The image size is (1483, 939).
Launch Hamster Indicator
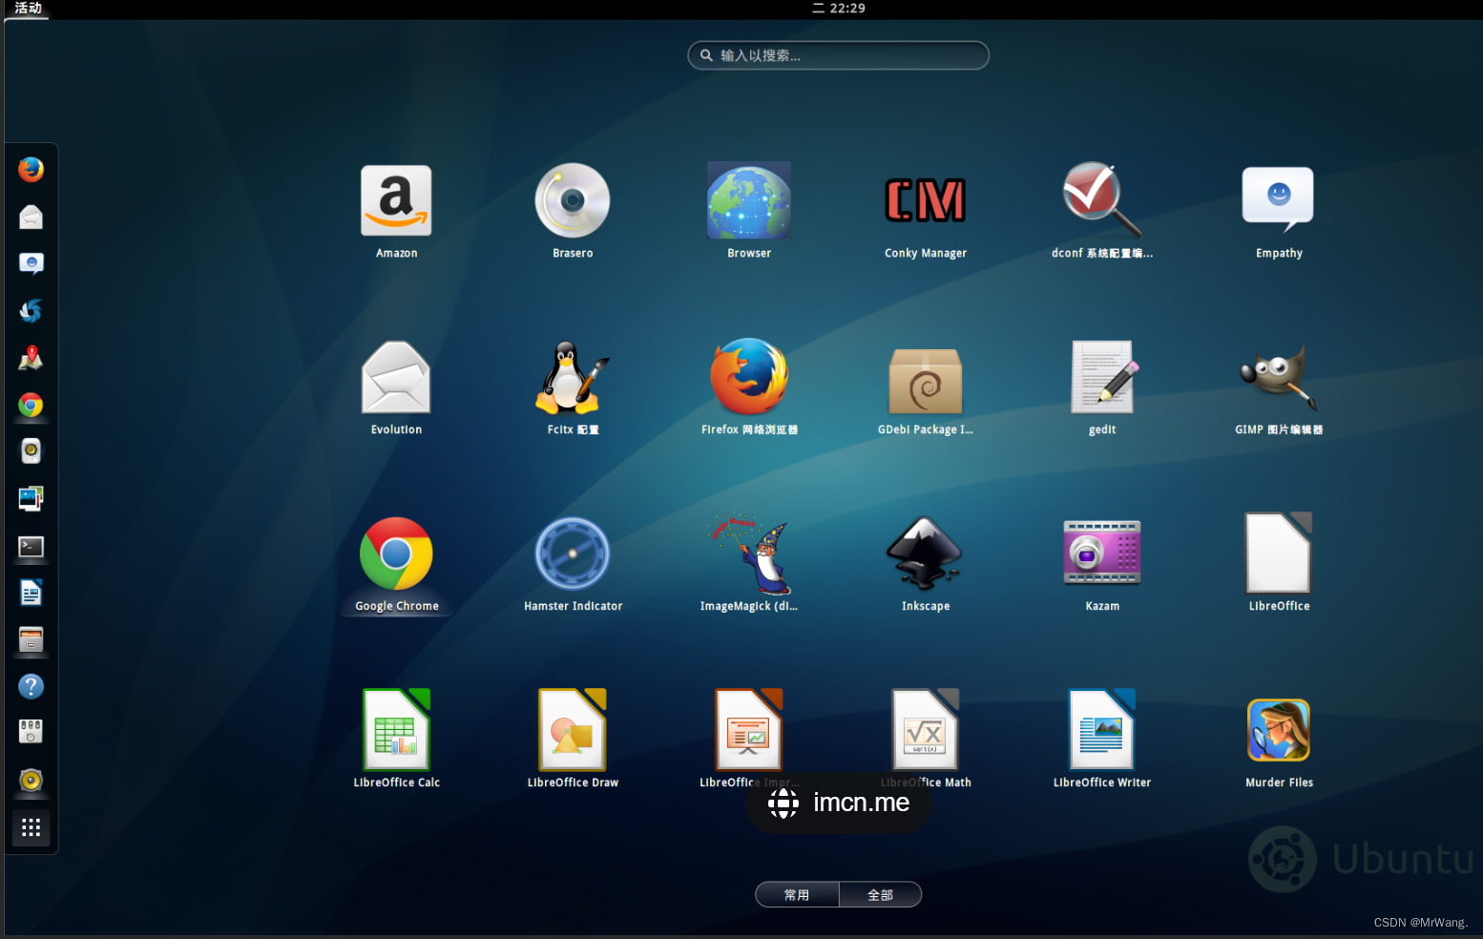[573, 553]
